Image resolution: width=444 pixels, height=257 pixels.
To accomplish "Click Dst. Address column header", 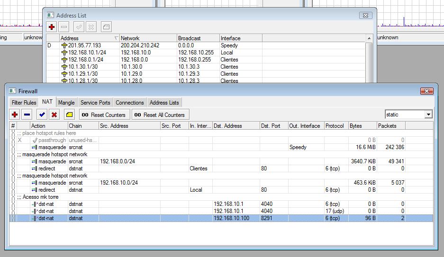I will [236, 126].
